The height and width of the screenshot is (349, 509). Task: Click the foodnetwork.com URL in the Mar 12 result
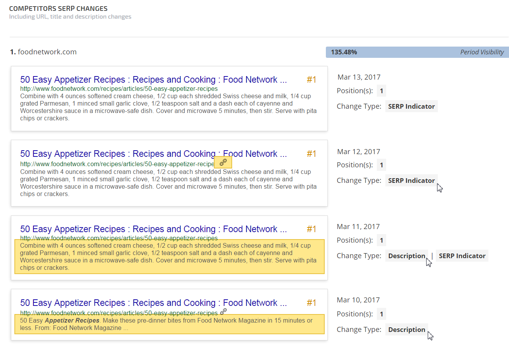point(117,164)
